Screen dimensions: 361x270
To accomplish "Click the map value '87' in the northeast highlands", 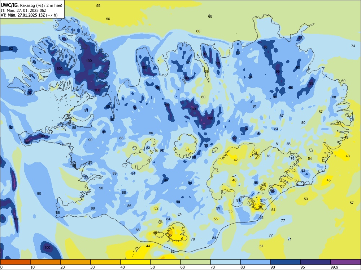I will (x=282, y=116).
